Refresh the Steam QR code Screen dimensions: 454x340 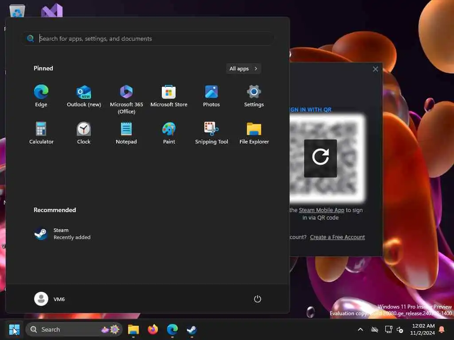(x=320, y=158)
